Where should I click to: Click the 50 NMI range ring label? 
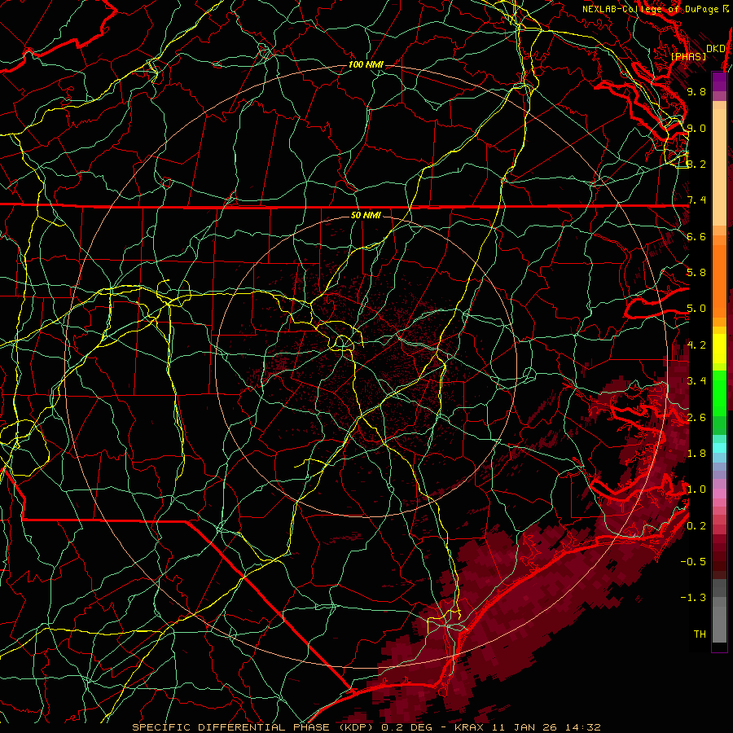tap(366, 216)
